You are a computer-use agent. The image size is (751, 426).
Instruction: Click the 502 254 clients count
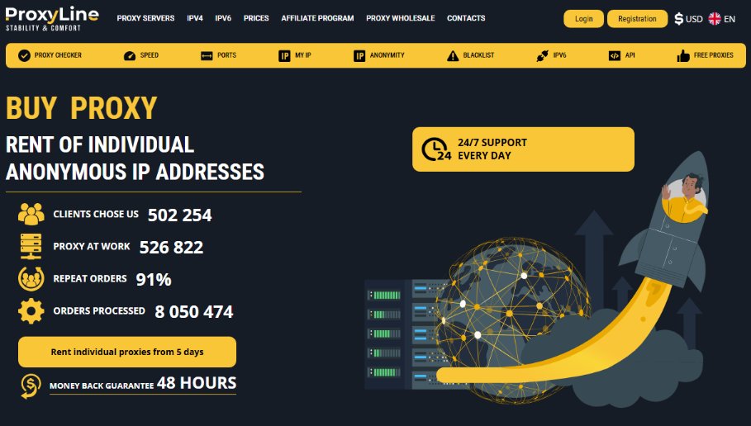[179, 215]
